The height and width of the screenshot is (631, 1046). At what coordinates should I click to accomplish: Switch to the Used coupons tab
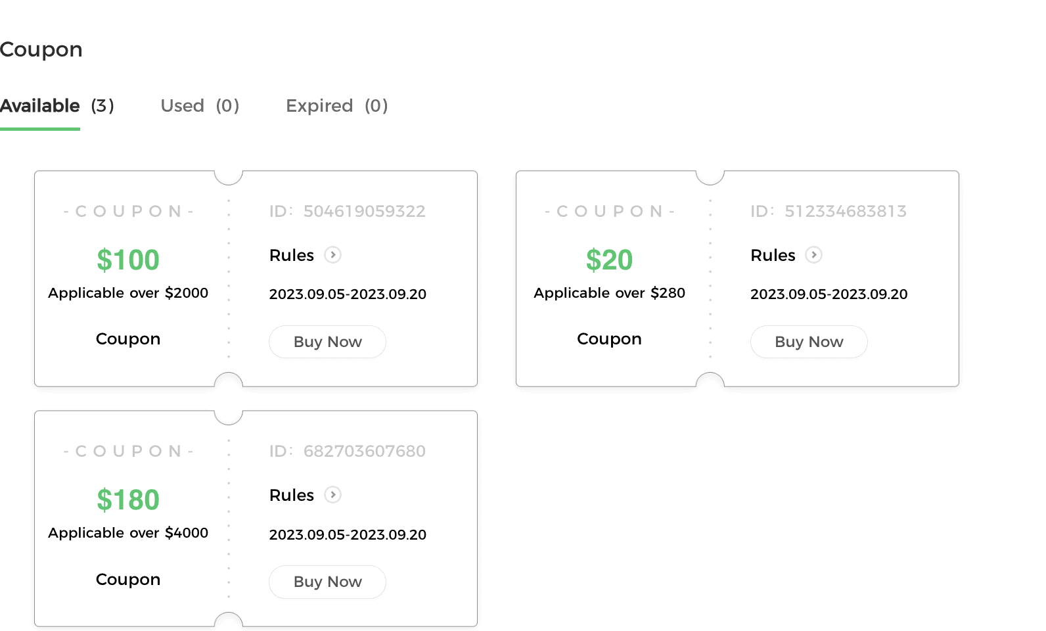200,106
